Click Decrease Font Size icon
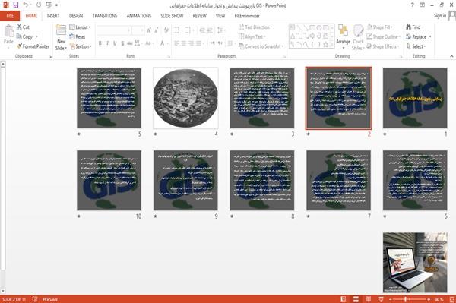Viewport: 456px width, 303px height. (x=157, y=30)
